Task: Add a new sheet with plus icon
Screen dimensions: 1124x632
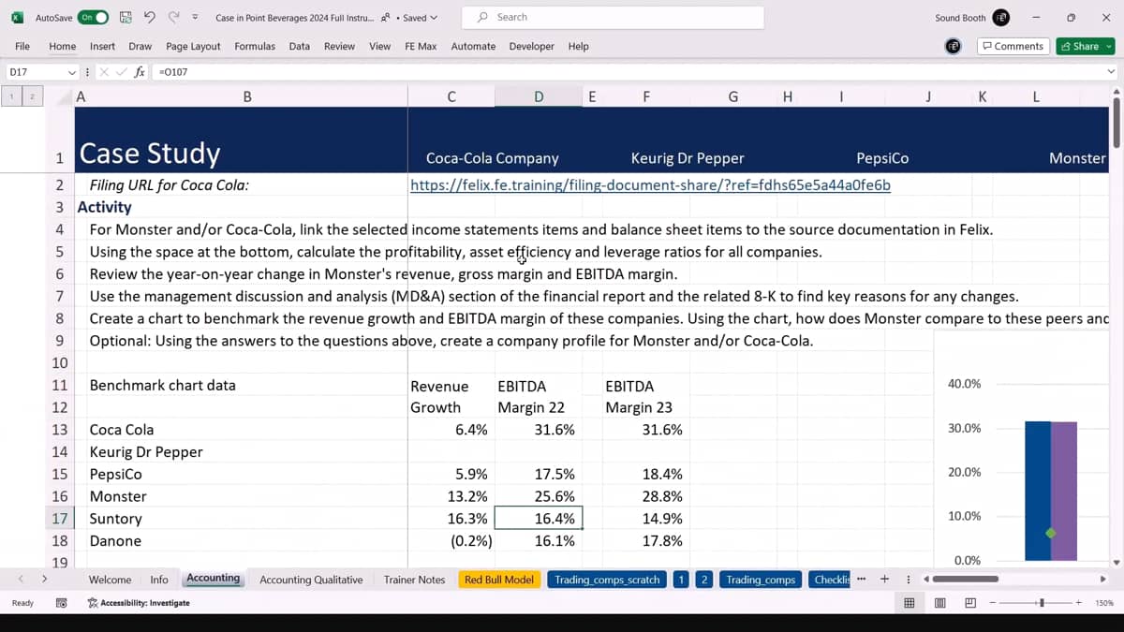Action: (883, 579)
